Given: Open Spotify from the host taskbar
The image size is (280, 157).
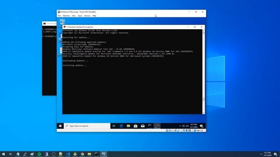Looking at the screenshot, I should tap(39, 154).
